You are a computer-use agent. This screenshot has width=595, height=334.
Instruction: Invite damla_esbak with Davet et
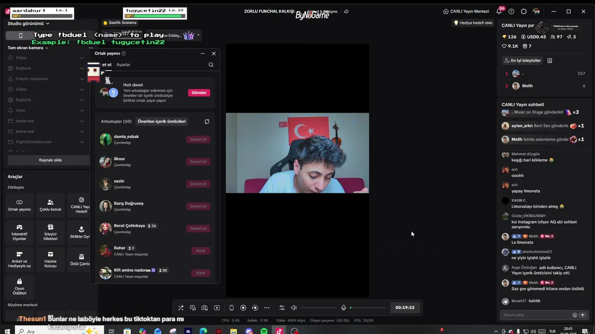(x=198, y=139)
